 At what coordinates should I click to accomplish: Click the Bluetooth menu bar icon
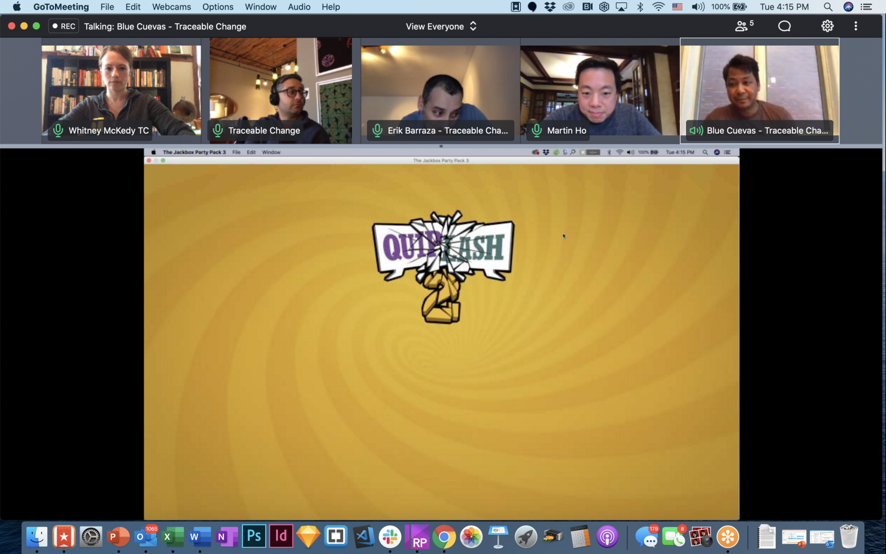click(x=640, y=7)
